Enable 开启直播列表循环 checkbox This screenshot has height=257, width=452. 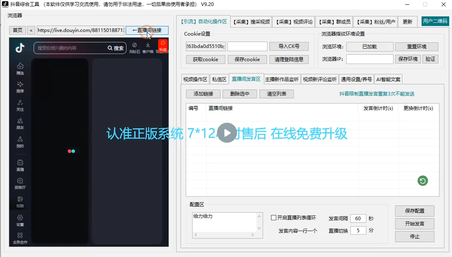click(273, 218)
